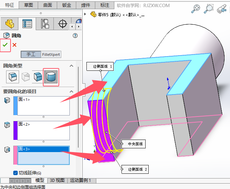This screenshot has width=230, height=189.
Task: Click the 边侧面组 2 callout
Action: point(135,169)
